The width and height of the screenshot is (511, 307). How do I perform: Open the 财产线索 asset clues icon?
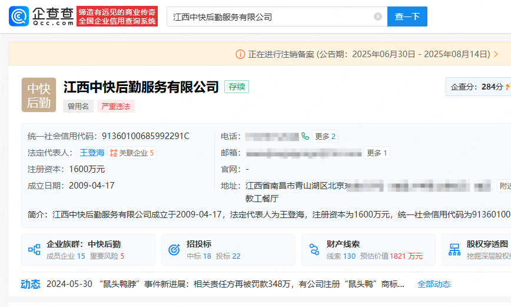pos(314,250)
